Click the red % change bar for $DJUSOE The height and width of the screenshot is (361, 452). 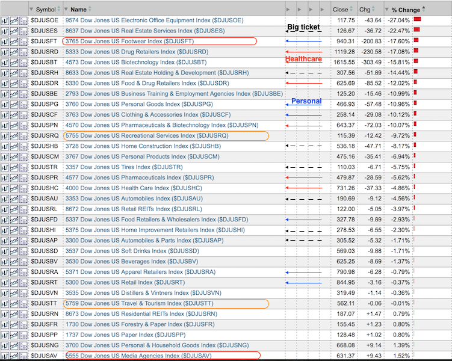click(417, 20)
